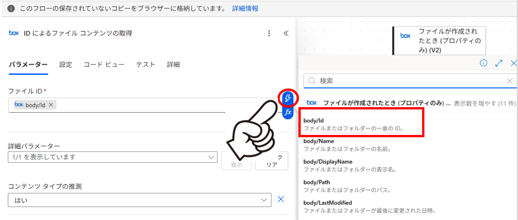Click the すべて表示 button
The height and width of the screenshot is (220, 518).
click(x=236, y=161)
